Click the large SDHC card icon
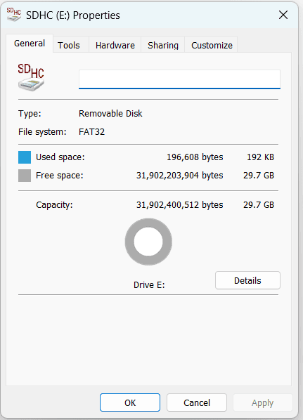The image size is (303, 420). 31,77
